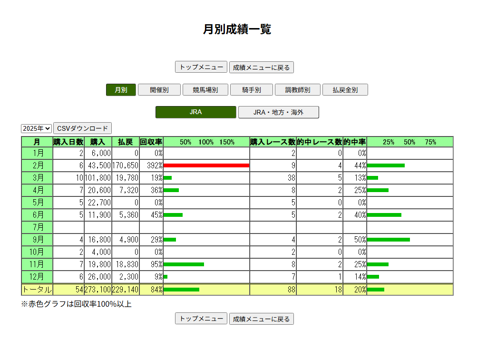Image resolution: width=477 pixels, height=349 pixels.
Task: Select the JRA filter toggle
Action: (x=195, y=112)
